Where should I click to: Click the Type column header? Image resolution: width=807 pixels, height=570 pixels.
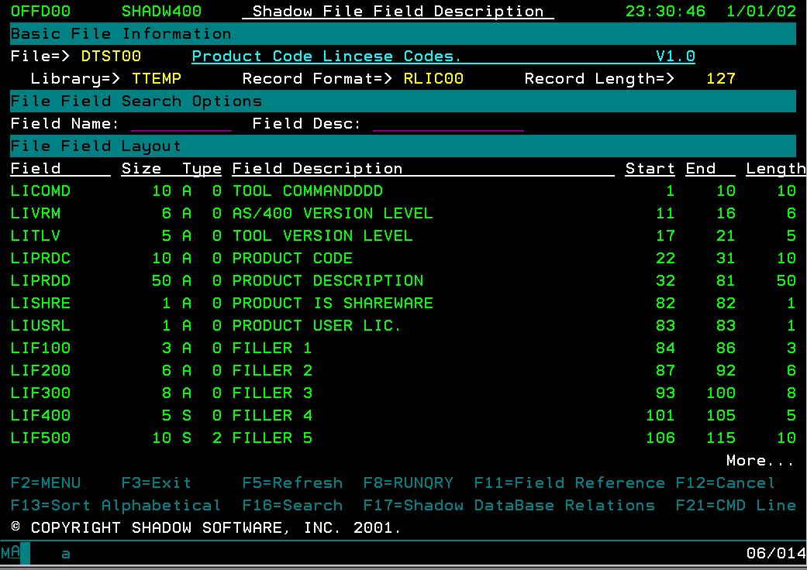pyautogui.click(x=202, y=169)
